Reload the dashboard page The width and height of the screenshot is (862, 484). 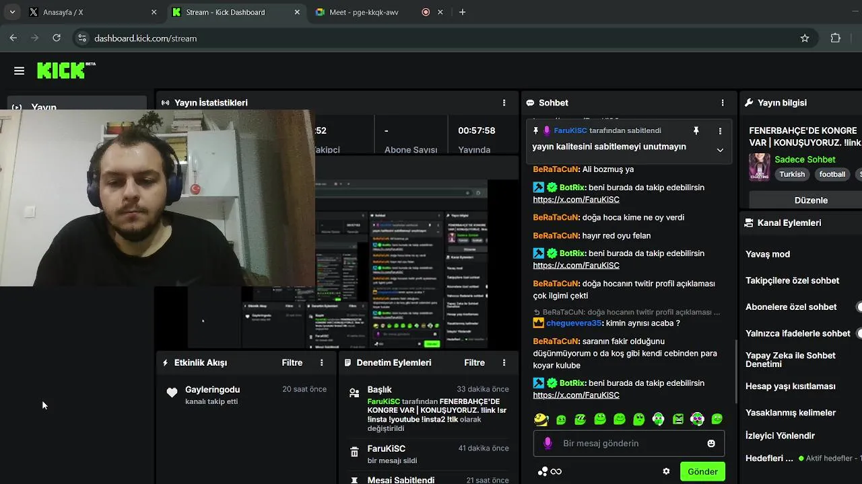[57, 38]
